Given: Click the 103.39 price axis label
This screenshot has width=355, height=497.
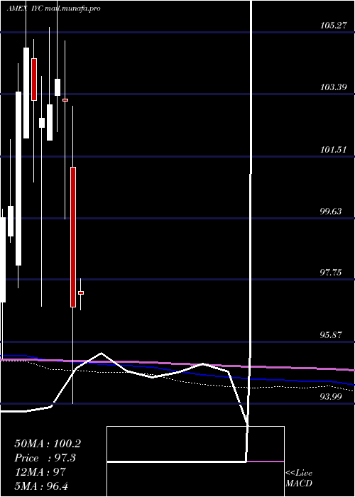Looking at the screenshot, I should point(334,87).
